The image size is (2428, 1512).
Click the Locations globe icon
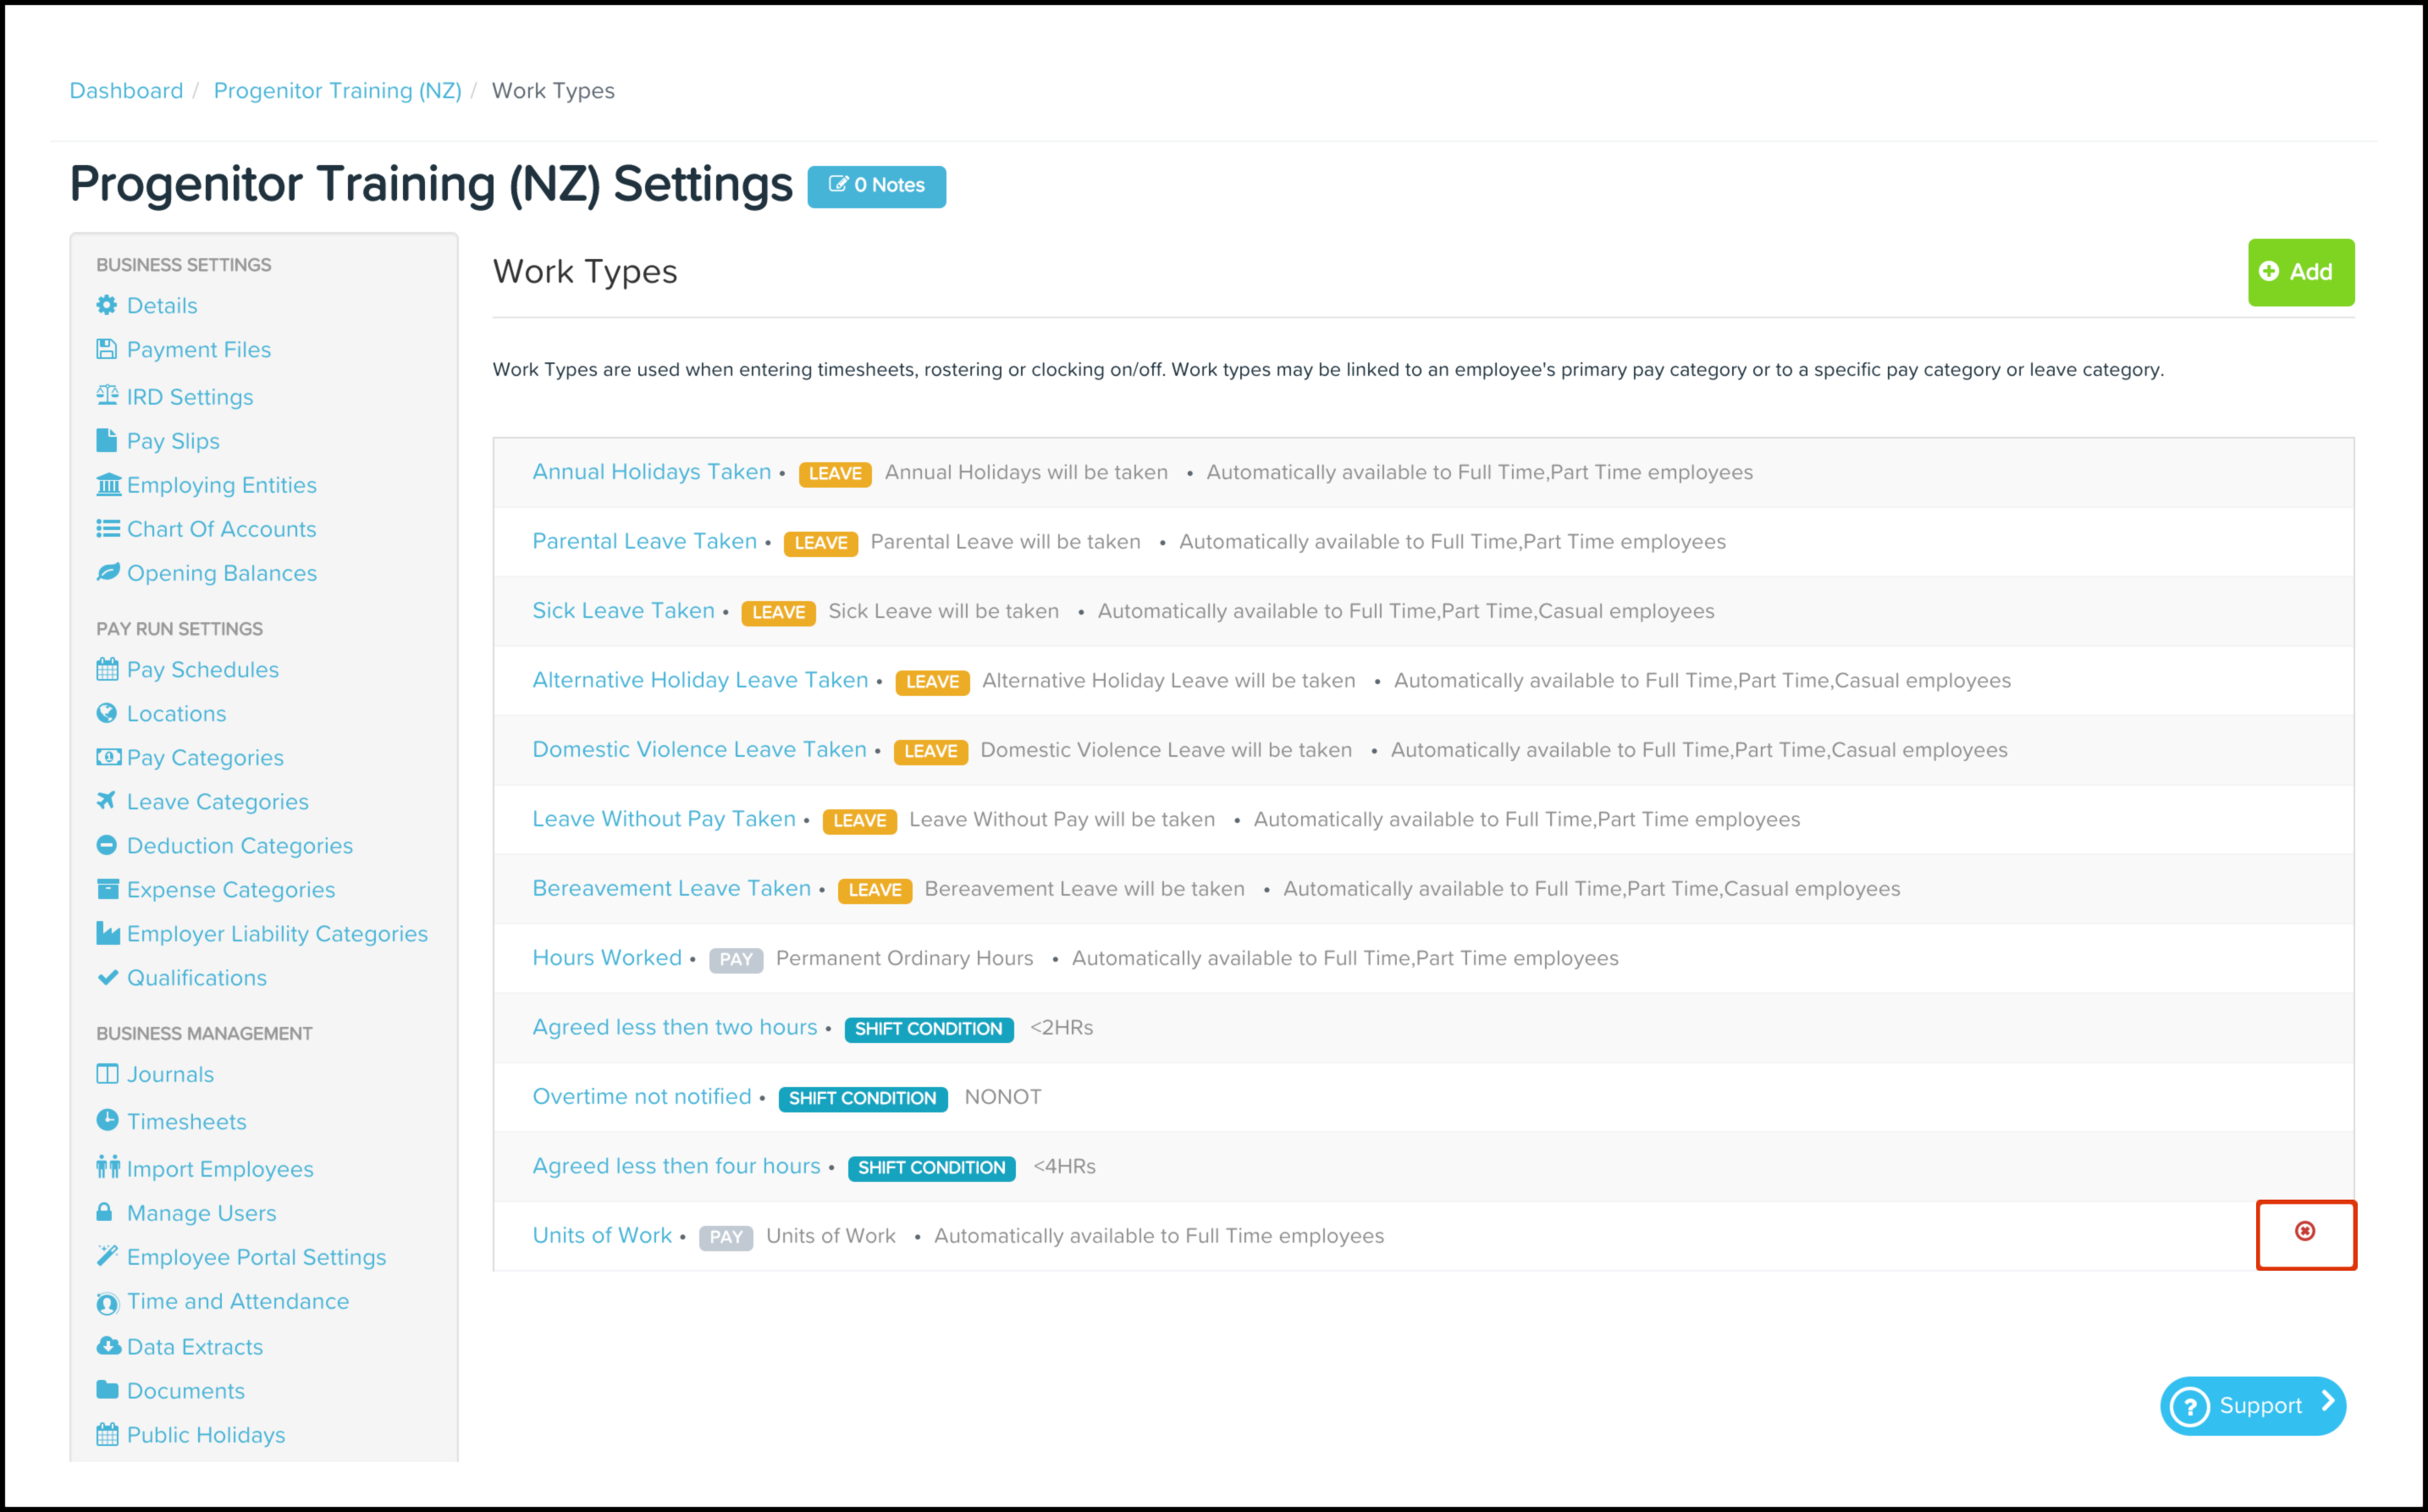pyautogui.click(x=107, y=713)
